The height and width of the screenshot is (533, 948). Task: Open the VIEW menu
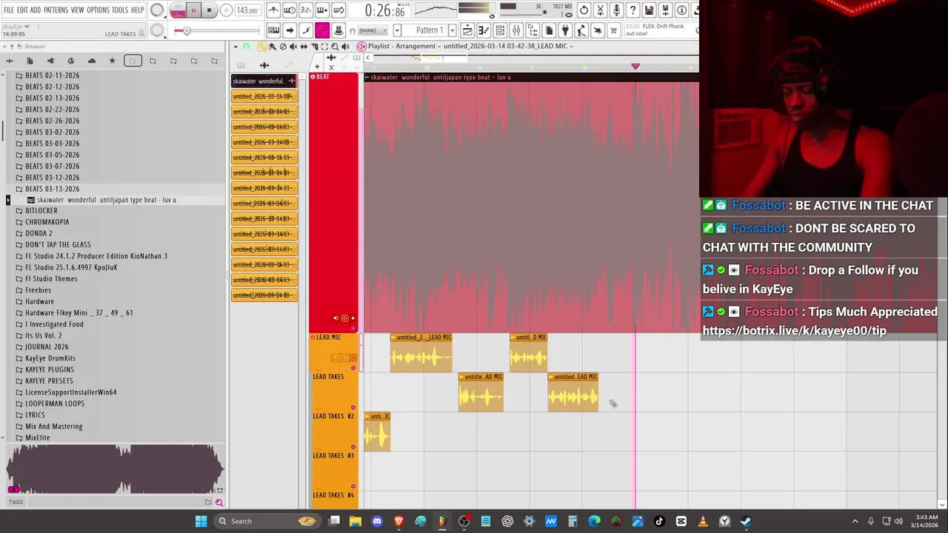click(78, 10)
